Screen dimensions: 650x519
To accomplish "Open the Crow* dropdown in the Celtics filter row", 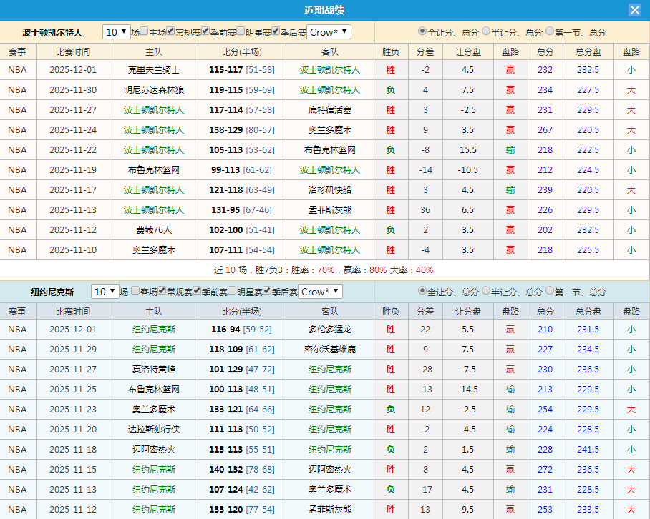I will 327,31.
